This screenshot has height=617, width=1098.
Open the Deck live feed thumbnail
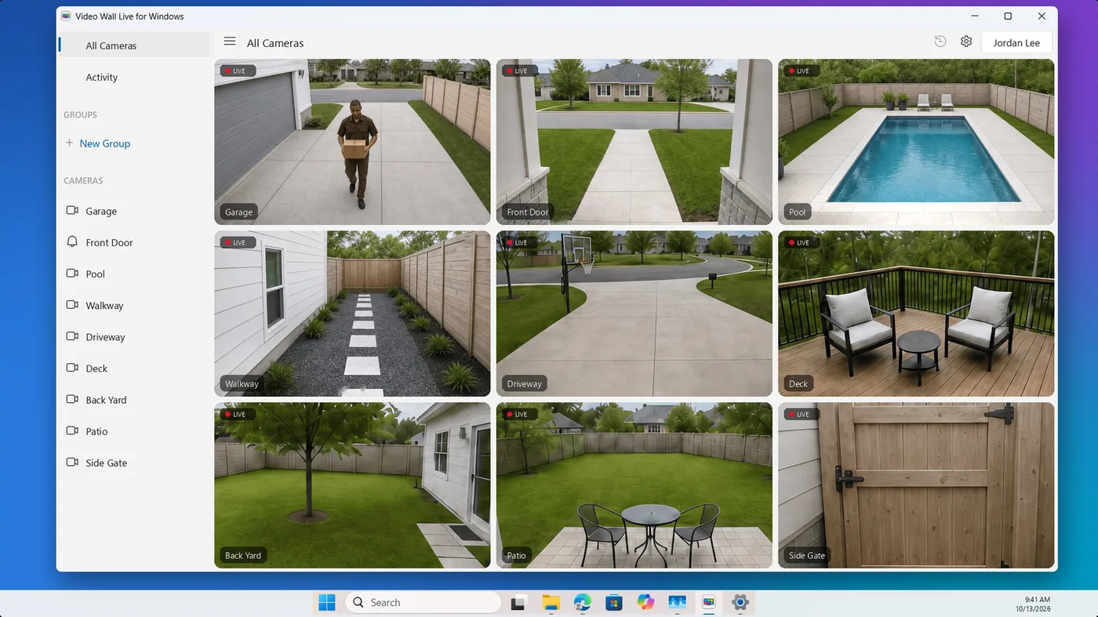916,314
